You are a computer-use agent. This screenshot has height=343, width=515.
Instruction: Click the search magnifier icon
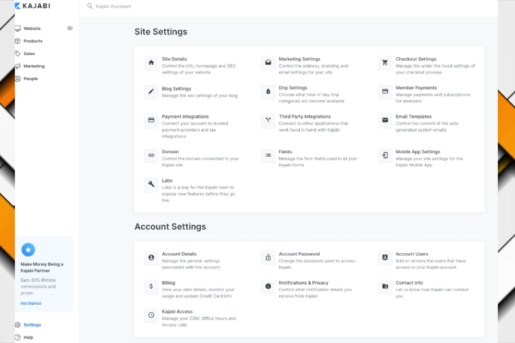(x=89, y=6)
